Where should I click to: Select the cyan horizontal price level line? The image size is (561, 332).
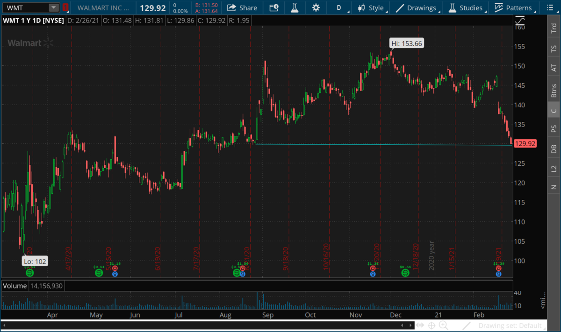click(383, 144)
